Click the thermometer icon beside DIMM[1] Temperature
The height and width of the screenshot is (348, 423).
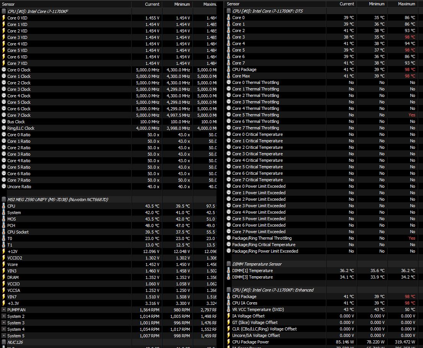pos(228,271)
